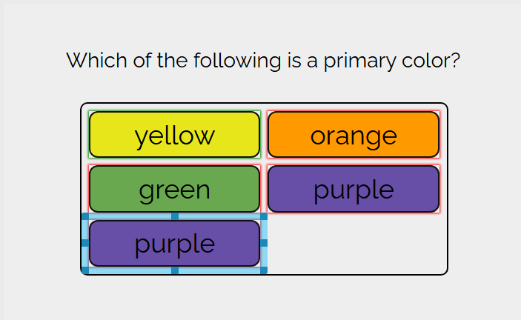Click the bottom-left selection handle
This screenshot has height=320, width=521.
[x=85, y=270]
